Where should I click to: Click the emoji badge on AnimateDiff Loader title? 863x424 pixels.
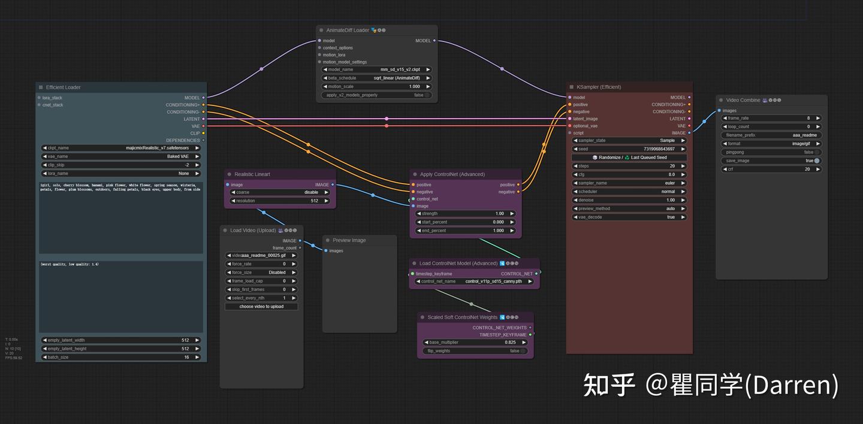tap(374, 29)
